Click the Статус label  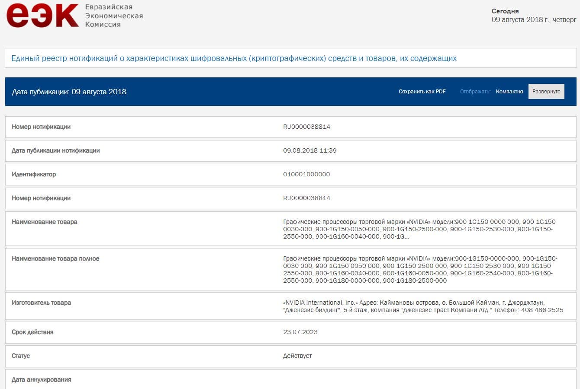(21, 356)
